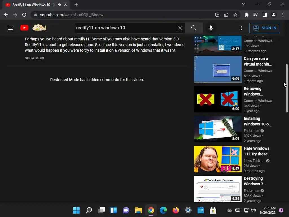Launch Firefox from taskbar
Viewport: 289px width, 217px height.
(x=176, y=210)
